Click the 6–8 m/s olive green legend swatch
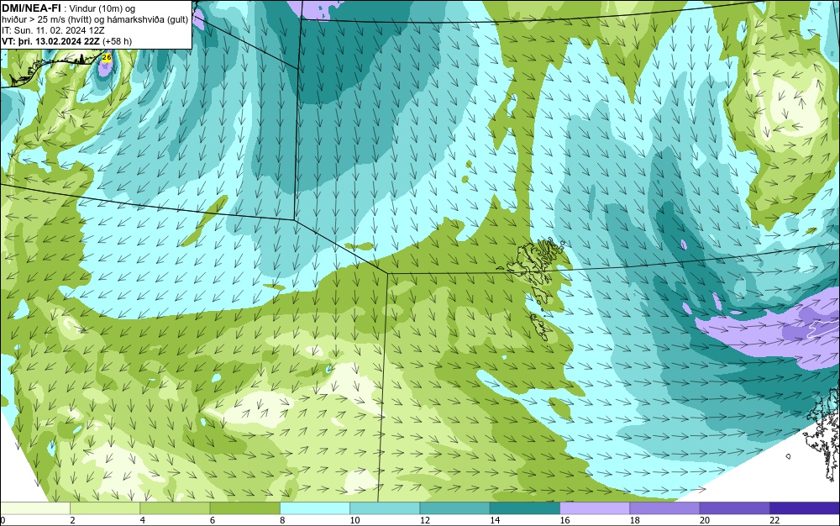 (244, 508)
